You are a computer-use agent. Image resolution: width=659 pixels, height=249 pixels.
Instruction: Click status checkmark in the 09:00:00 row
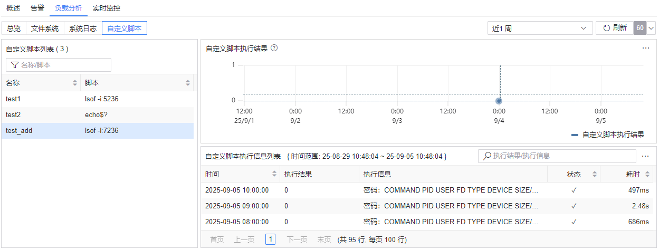pos(574,206)
